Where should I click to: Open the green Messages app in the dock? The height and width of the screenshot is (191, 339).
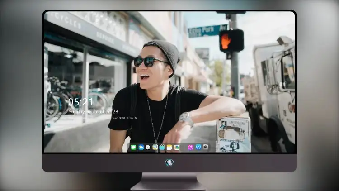[x=133, y=148]
